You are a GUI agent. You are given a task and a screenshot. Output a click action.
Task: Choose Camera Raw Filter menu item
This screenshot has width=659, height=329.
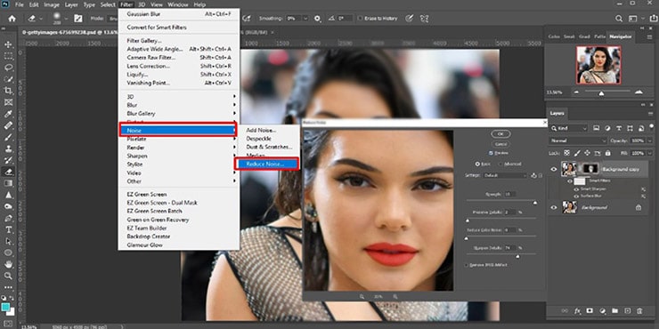click(x=179, y=58)
